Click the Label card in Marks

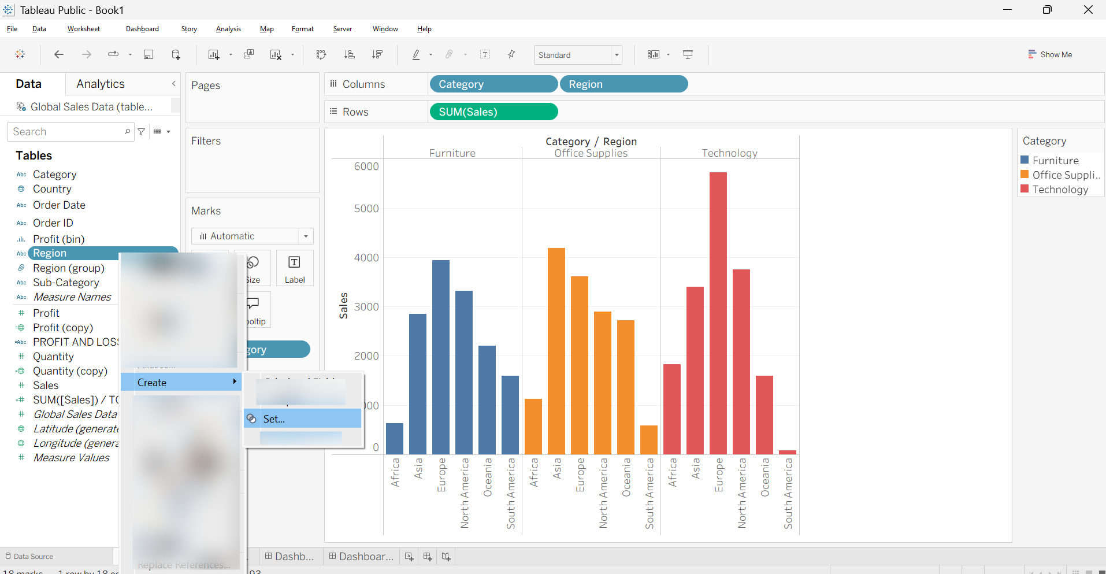(x=295, y=268)
